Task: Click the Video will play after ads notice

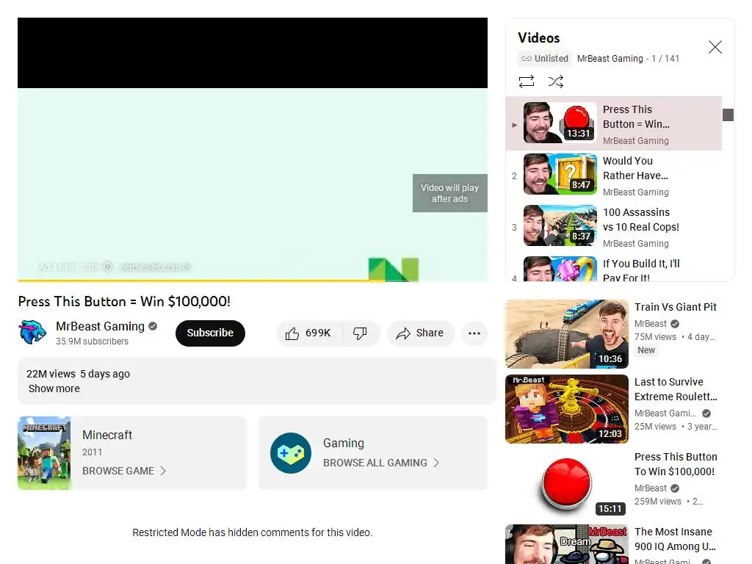Action: coord(450,193)
